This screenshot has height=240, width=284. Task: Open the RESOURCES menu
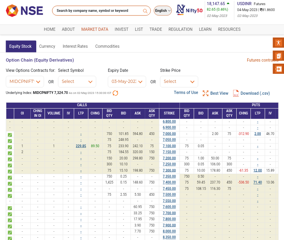(x=229, y=29)
